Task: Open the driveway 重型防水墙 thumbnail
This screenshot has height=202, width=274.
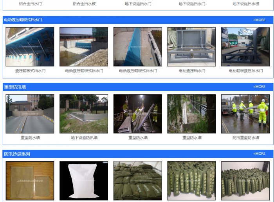Action: [x=30, y=114]
